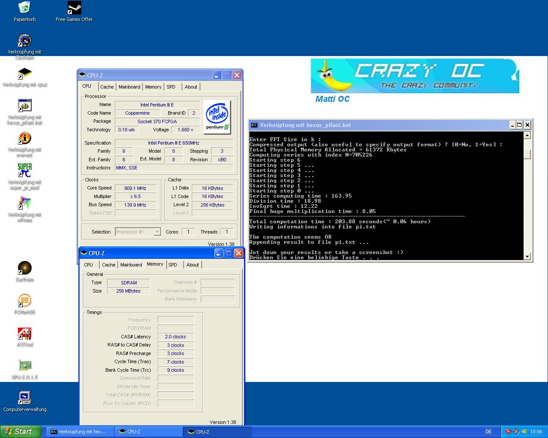Screen dimensions: 548x438
Task: Click the 1.680 v voltage value
Action: coord(185,130)
